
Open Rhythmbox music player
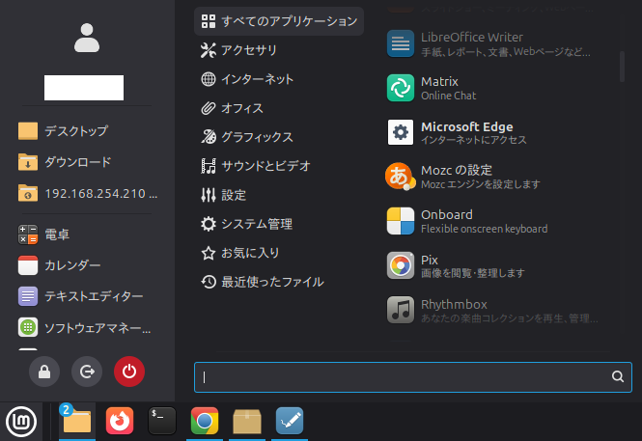coord(454,310)
